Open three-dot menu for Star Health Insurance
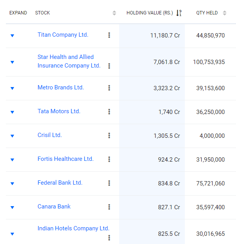 pos(109,66)
